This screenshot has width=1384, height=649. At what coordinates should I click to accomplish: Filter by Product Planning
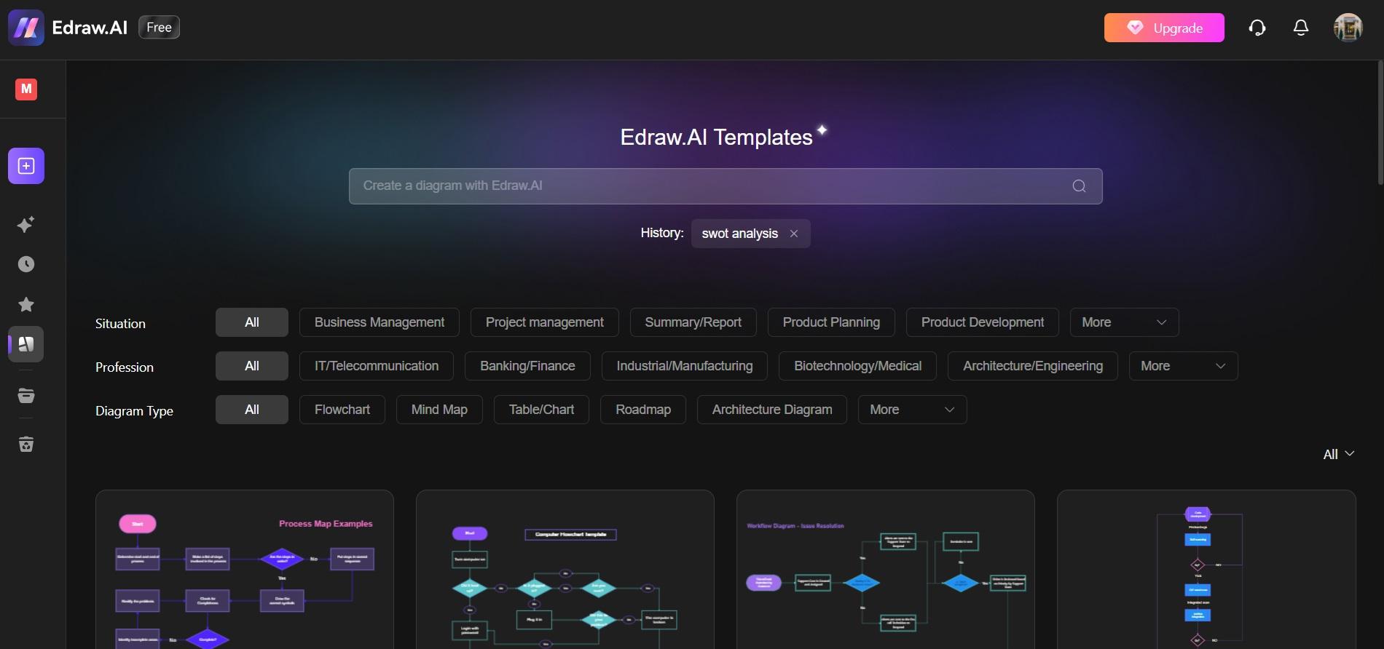click(x=831, y=322)
